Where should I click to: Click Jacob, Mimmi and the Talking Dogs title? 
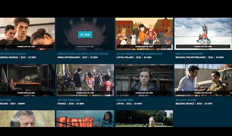click(140, 54)
